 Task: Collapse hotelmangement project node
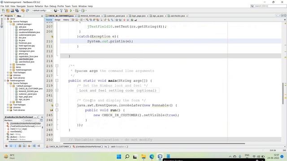5,80
